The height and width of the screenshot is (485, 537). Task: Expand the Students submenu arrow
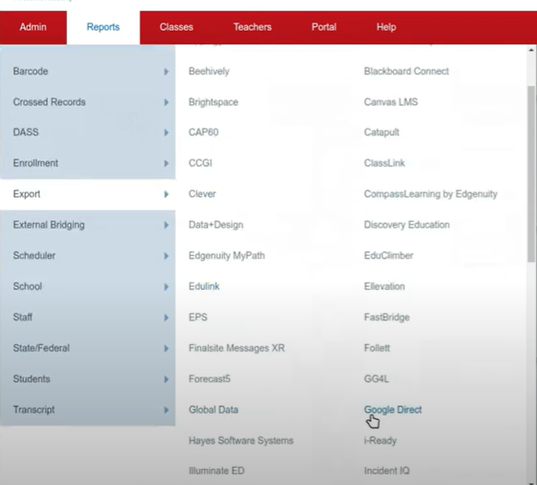click(166, 379)
